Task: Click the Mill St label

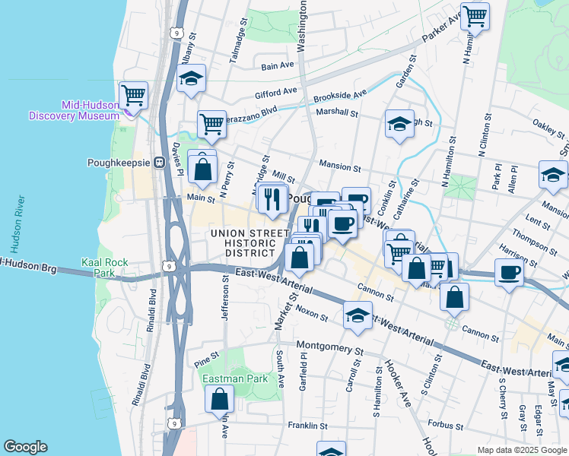Action: tap(284, 177)
